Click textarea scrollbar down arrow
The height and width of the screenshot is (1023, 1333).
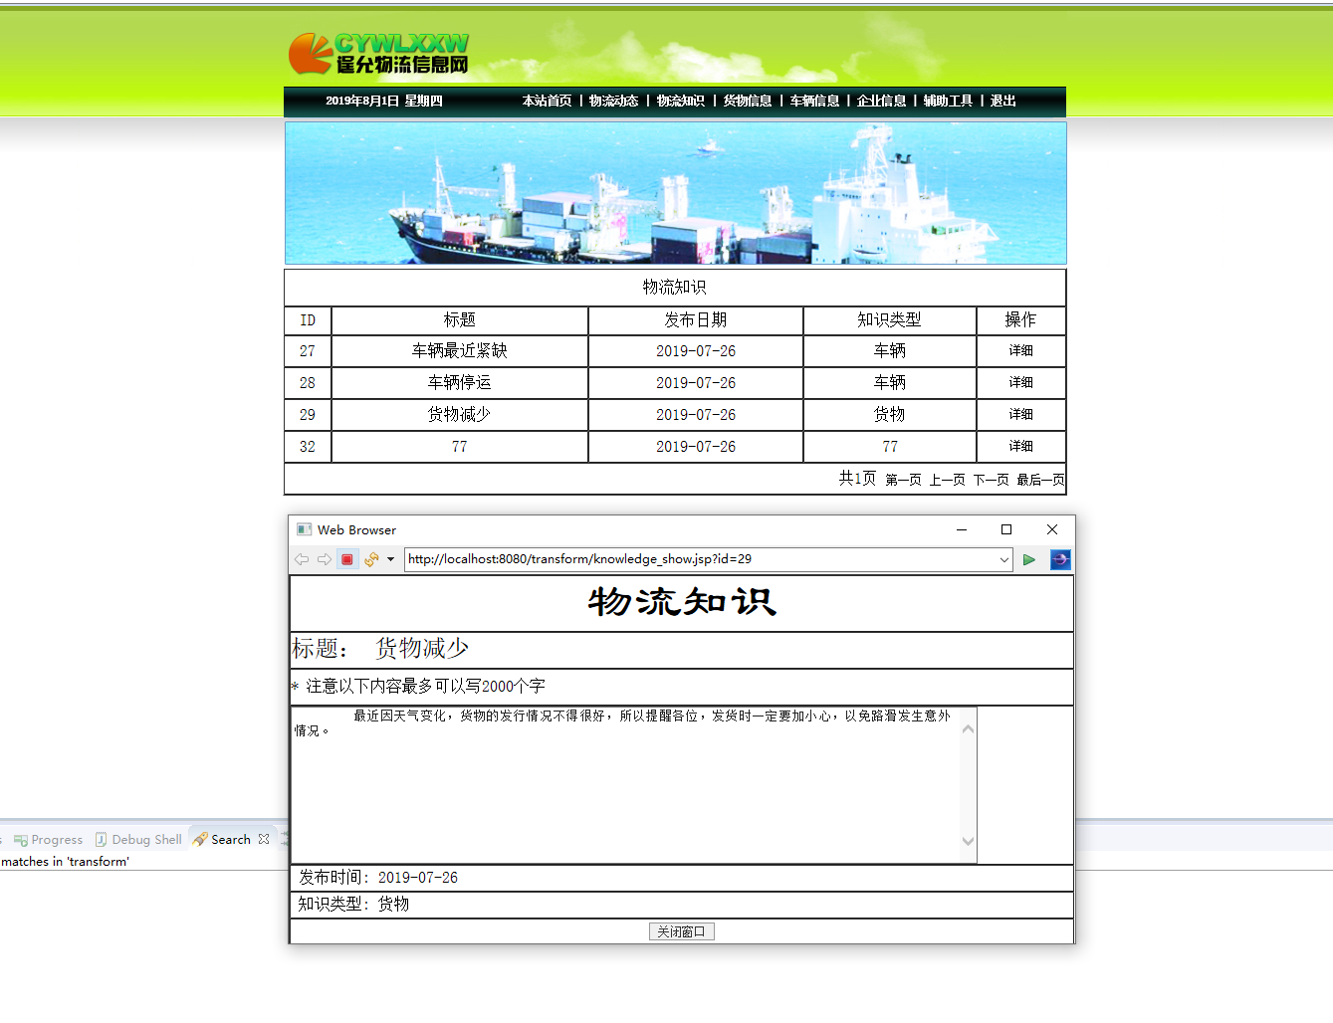[x=968, y=841]
